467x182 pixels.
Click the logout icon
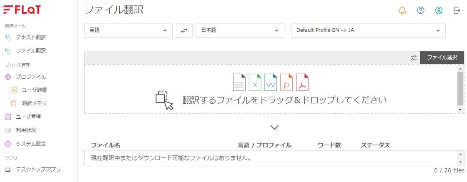[x=457, y=11]
